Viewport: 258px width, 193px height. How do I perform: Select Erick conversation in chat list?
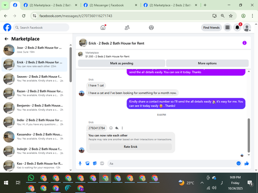point(35,64)
